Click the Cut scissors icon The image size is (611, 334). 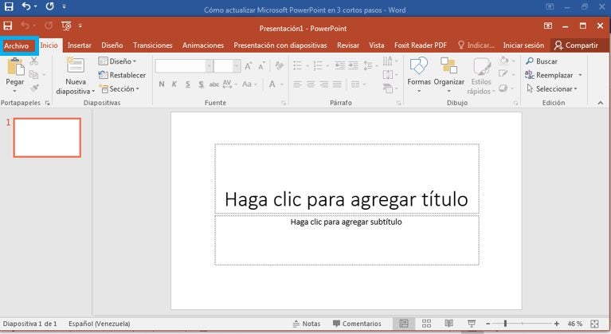34,61
